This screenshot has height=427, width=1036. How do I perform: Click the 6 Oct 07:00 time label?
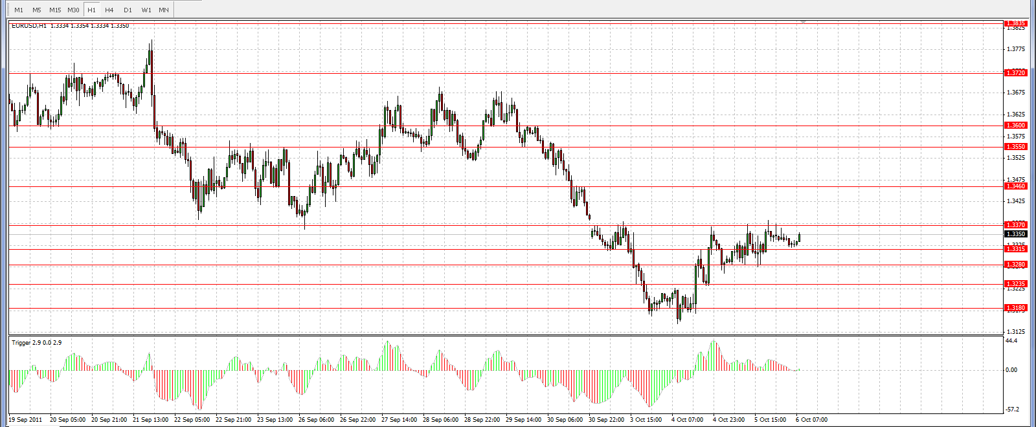click(x=812, y=420)
